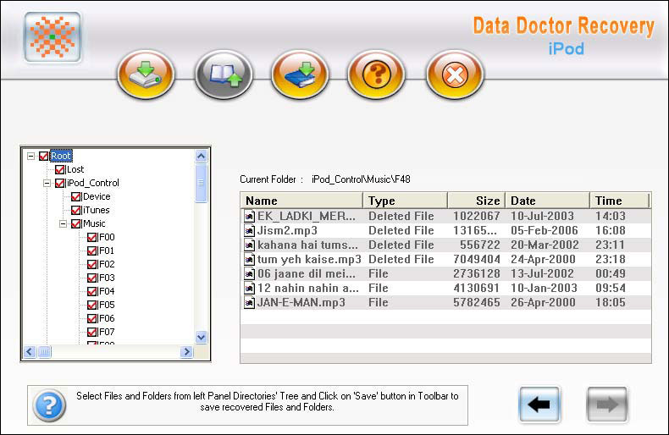This screenshot has width=669, height=435.
Task: Uncheck the F04 folder checkbox
Action: click(91, 292)
